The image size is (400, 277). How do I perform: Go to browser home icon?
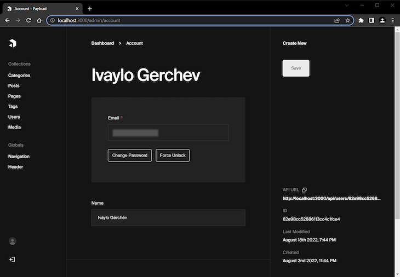pos(39,20)
